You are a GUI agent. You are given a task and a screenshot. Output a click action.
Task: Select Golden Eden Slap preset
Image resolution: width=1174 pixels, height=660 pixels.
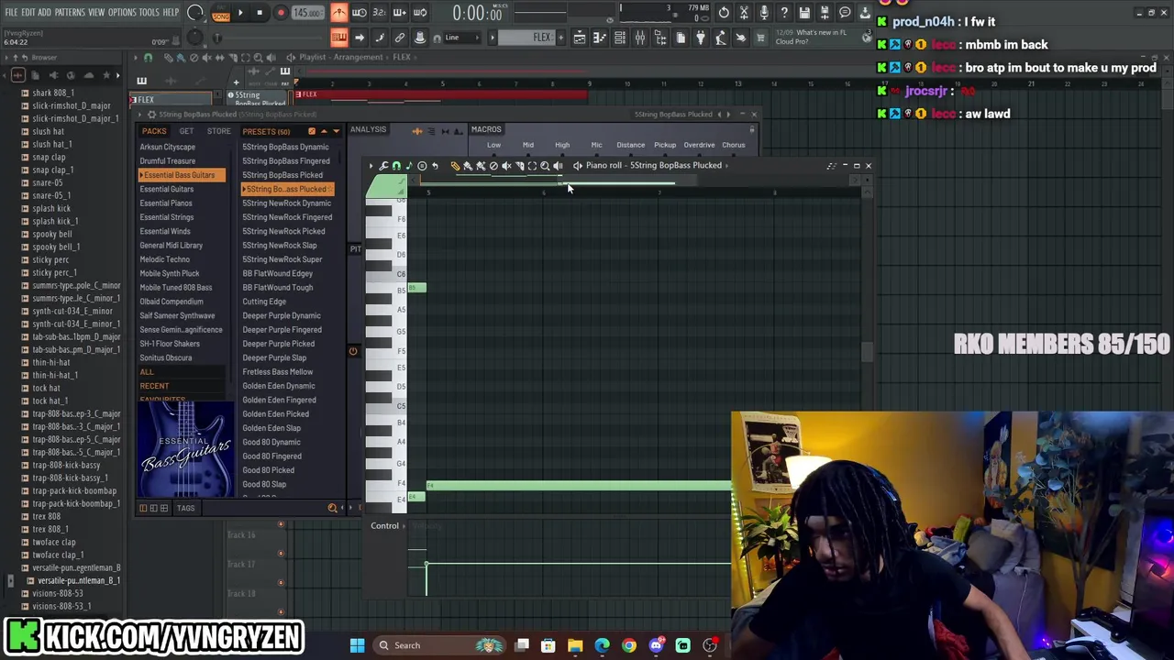pyautogui.click(x=271, y=428)
